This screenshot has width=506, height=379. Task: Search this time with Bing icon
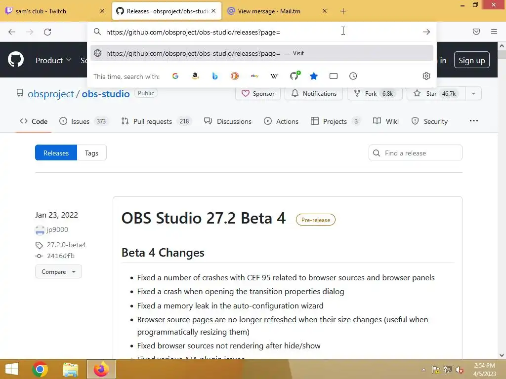[x=215, y=76]
